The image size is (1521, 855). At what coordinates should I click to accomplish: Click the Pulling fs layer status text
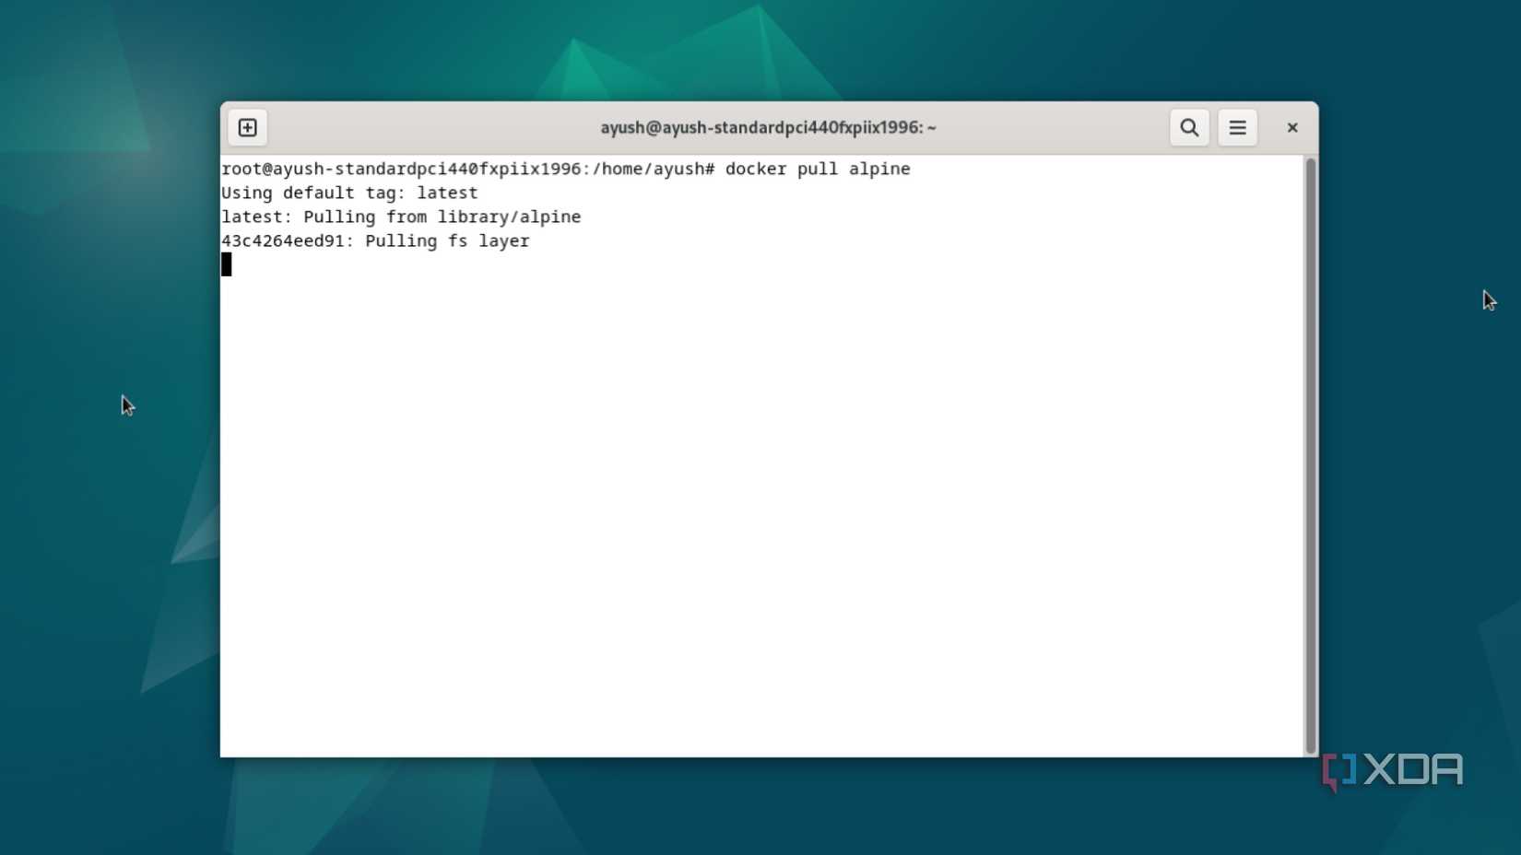(x=447, y=240)
